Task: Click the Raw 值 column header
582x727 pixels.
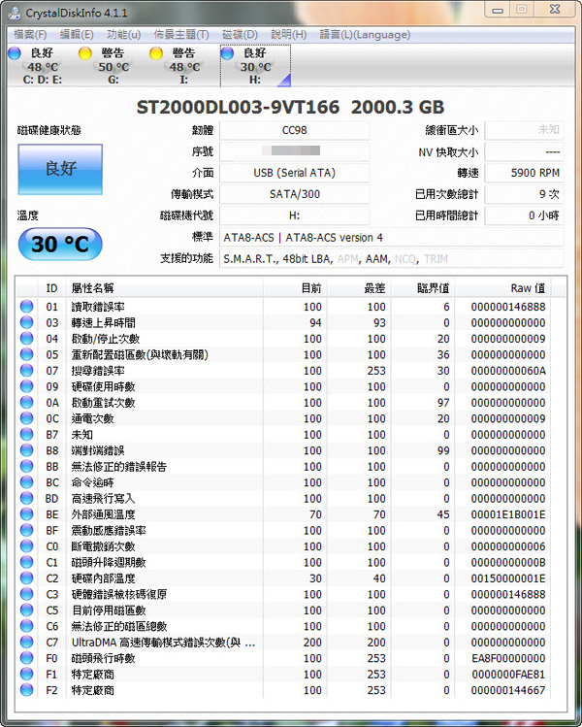Action: (x=503, y=288)
